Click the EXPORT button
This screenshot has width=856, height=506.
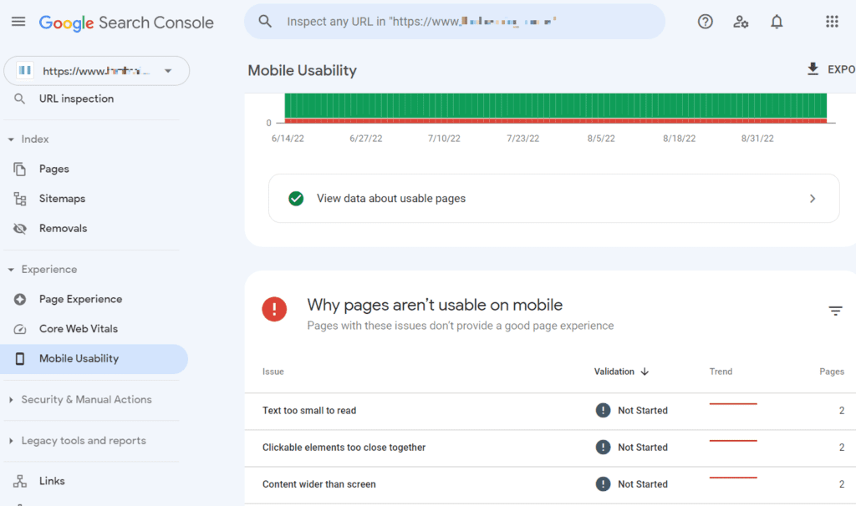(830, 69)
